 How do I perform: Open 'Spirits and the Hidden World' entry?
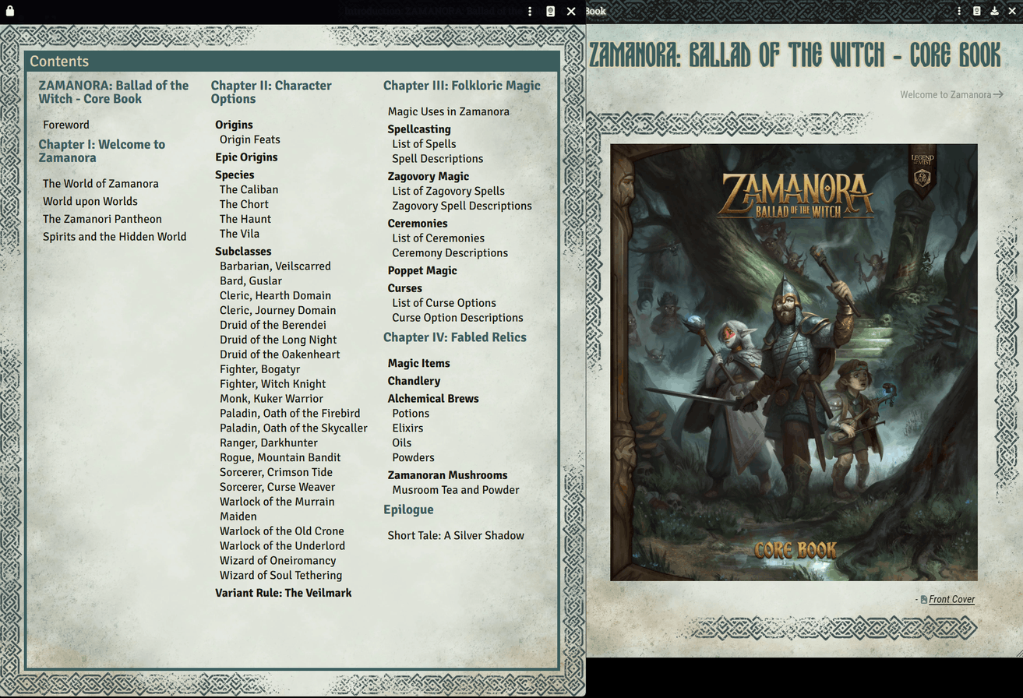point(115,237)
